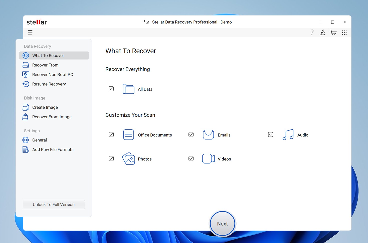Click the back arrow icon in the title
The image size is (368, 243).
pyautogui.click(x=146, y=22)
